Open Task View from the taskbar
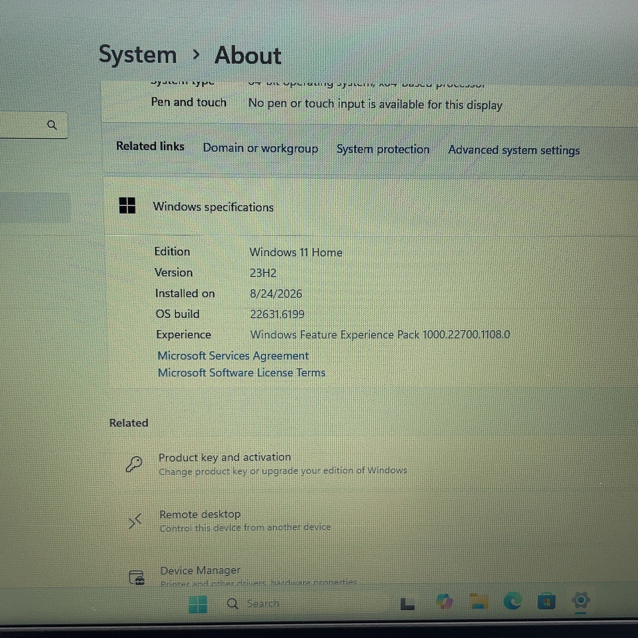The width and height of the screenshot is (638, 638). click(x=407, y=603)
